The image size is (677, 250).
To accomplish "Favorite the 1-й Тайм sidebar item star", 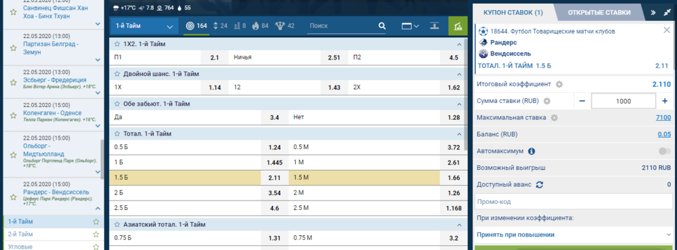I will coord(96,222).
